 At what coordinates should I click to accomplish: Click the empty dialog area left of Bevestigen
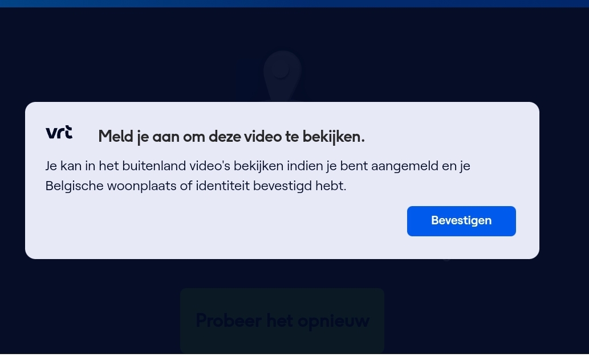tap(225, 221)
